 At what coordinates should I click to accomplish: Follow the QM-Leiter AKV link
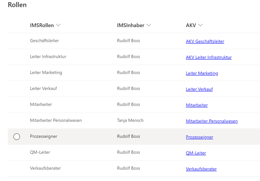[x=196, y=153]
